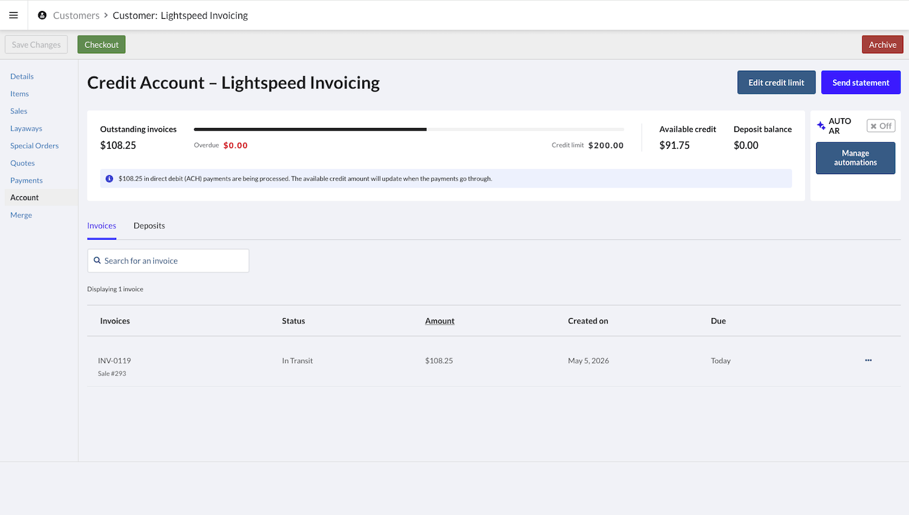
Task: Open the hamburger navigation menu
Action: coord(14,15)
